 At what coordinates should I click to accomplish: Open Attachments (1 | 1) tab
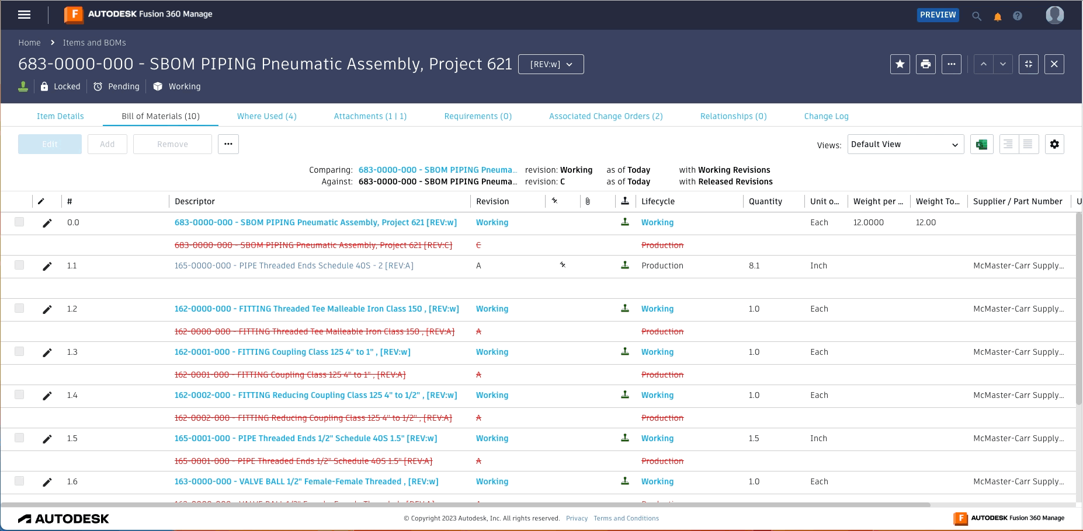[x=370, y=116]
